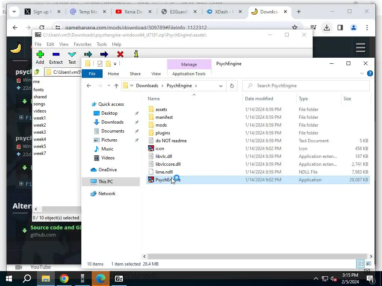Click the 7-Zip red Delete icon
Screen dimensions: 382x286
coord(120,54)
